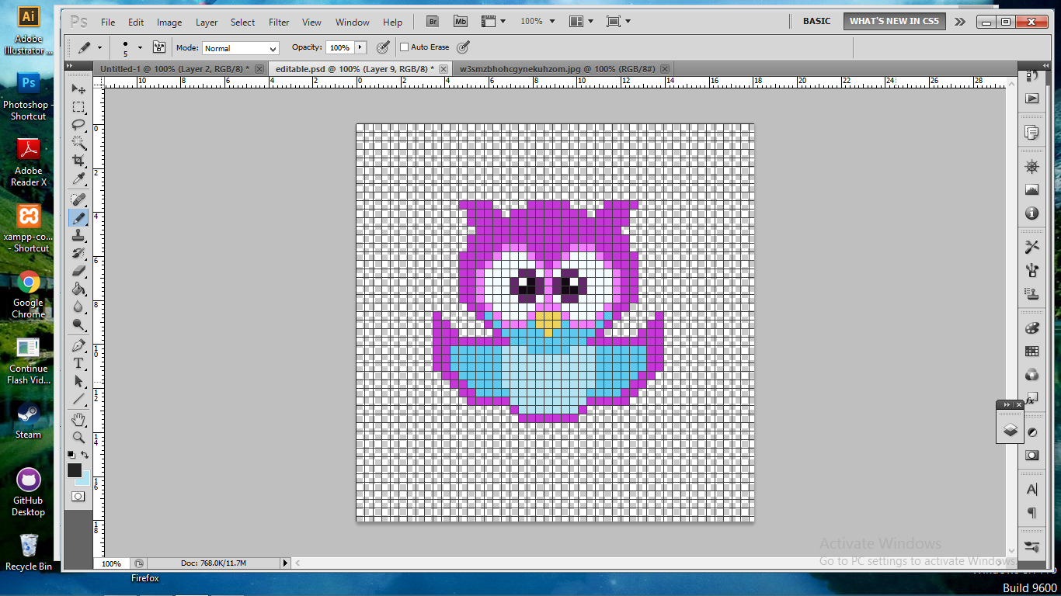Select the Path Selection tool
Screen dimensions: 1061x596
(78, 381)
